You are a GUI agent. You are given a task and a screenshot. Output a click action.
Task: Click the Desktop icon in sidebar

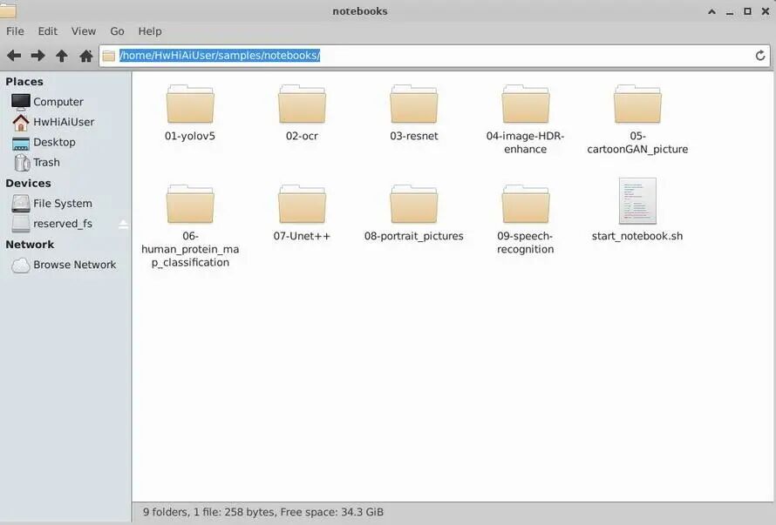tap(21, 143)
